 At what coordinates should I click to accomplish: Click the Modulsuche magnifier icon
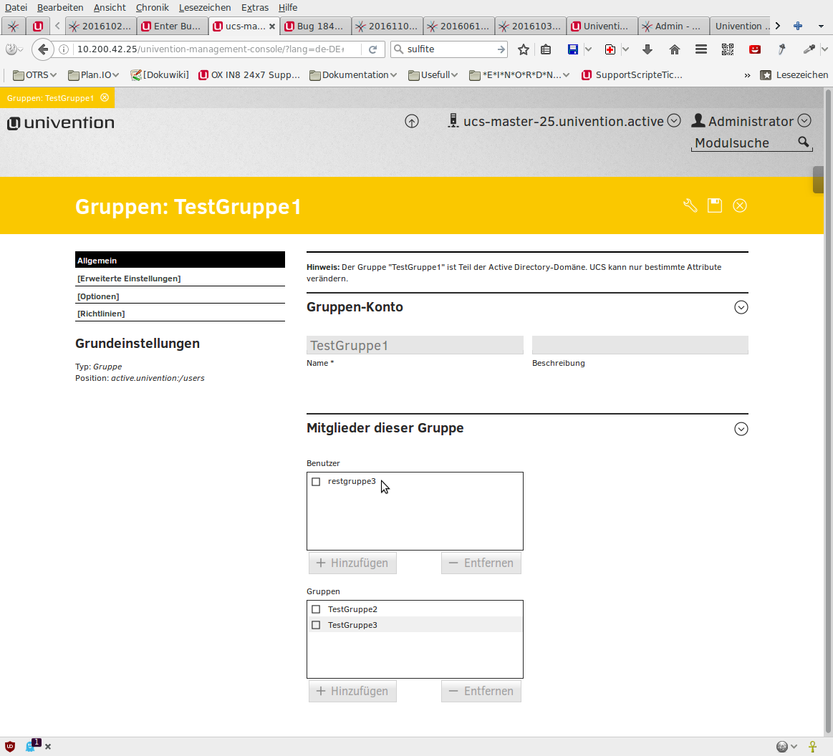804,142
